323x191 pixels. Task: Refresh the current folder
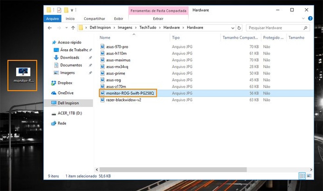point(239,28)
